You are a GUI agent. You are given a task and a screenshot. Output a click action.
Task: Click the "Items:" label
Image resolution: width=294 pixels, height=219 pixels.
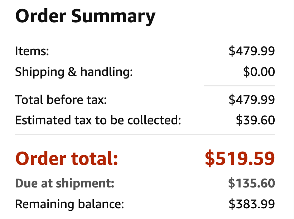pos(32,51)
